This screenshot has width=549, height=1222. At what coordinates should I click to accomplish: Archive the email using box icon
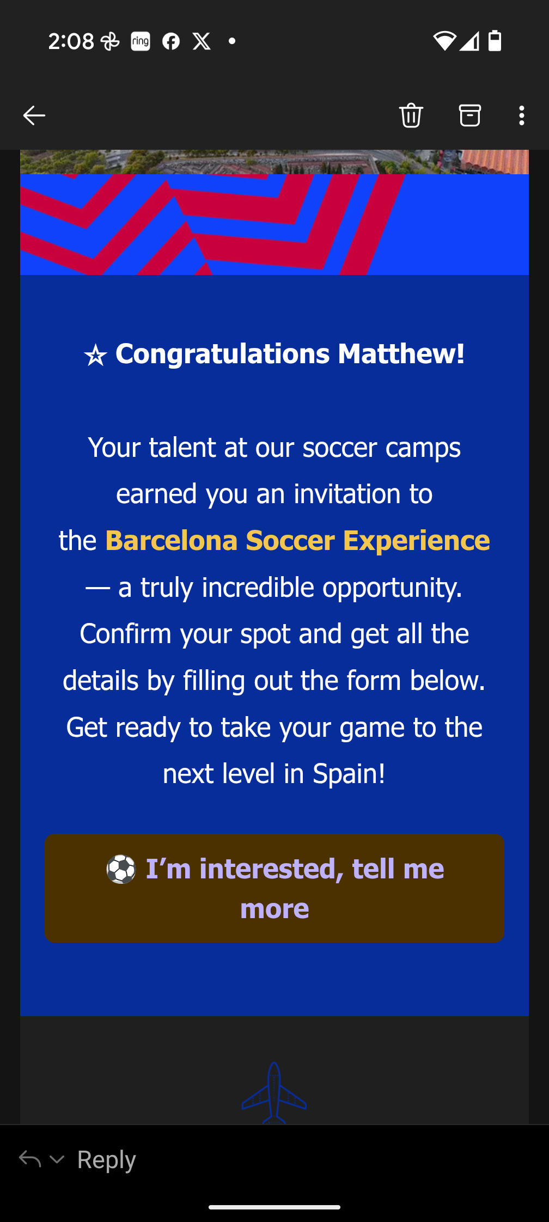pos(469,115)
